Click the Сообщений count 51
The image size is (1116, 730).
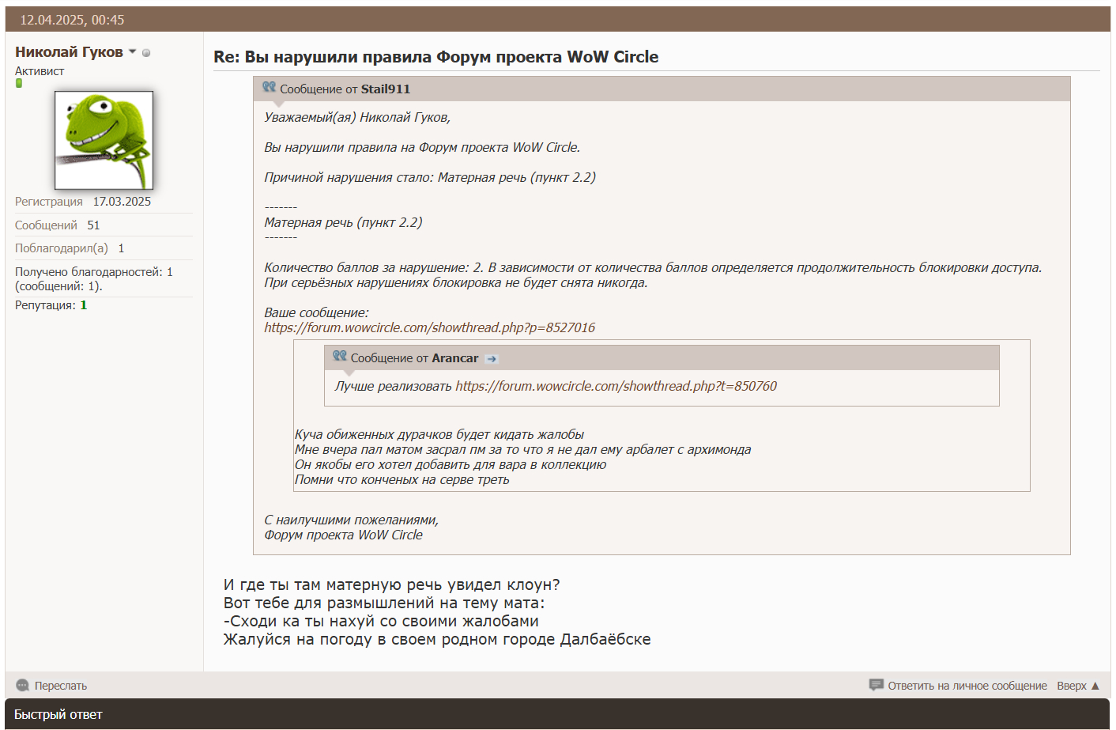click(x=93, y=225)
